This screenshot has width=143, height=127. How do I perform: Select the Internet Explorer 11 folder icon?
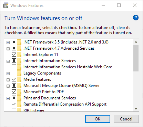[x=19, y=55]
